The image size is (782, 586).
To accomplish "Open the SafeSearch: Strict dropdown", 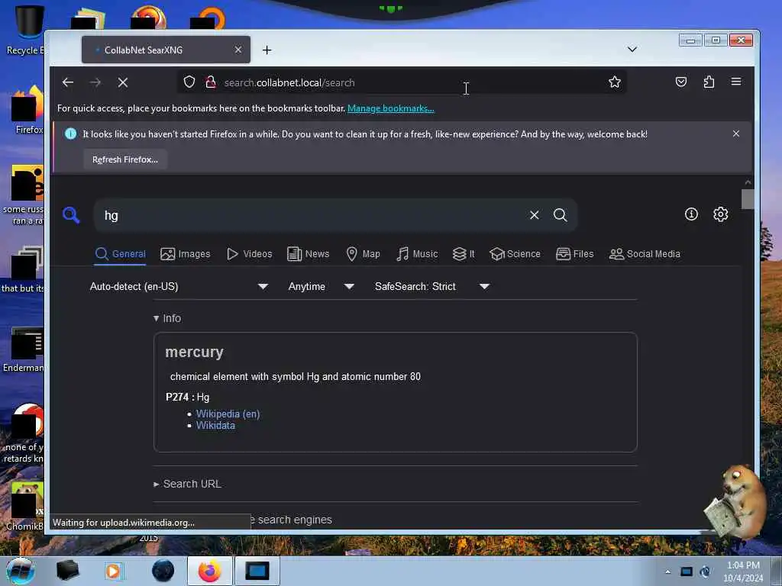I will pyautogui.click(x=432, y=287).
